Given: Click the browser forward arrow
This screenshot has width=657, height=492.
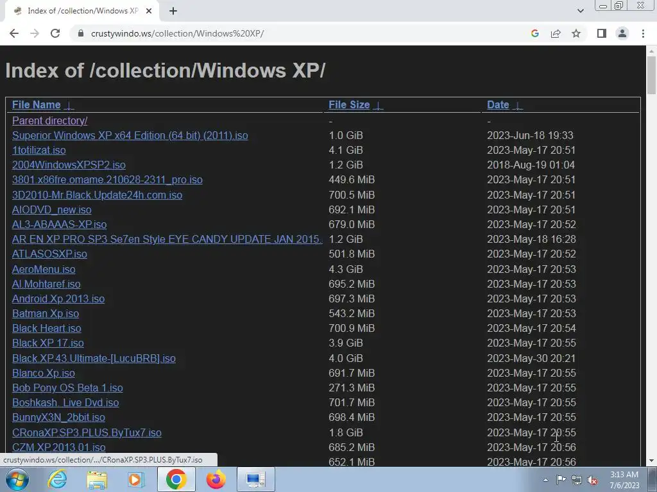Looking at the screenshot, I should tap(35, 33).
